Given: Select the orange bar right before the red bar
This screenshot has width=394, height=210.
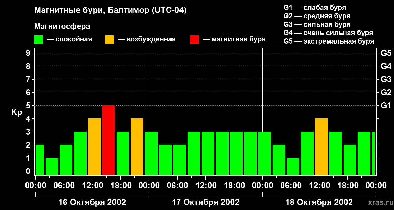Looking at the screenshot, I should tap(95, 147).
